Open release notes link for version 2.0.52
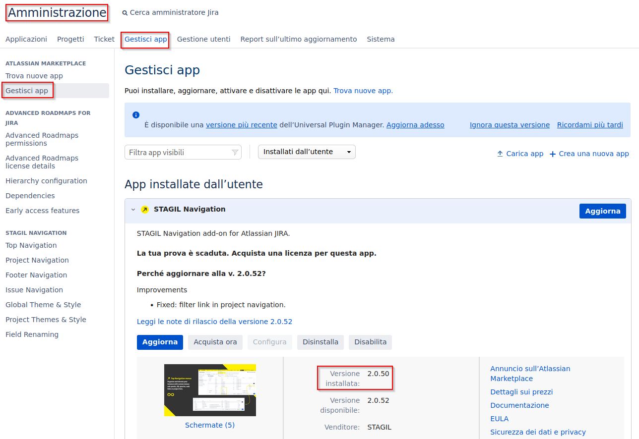Screen dimensions: 639x439 [214, 322]
